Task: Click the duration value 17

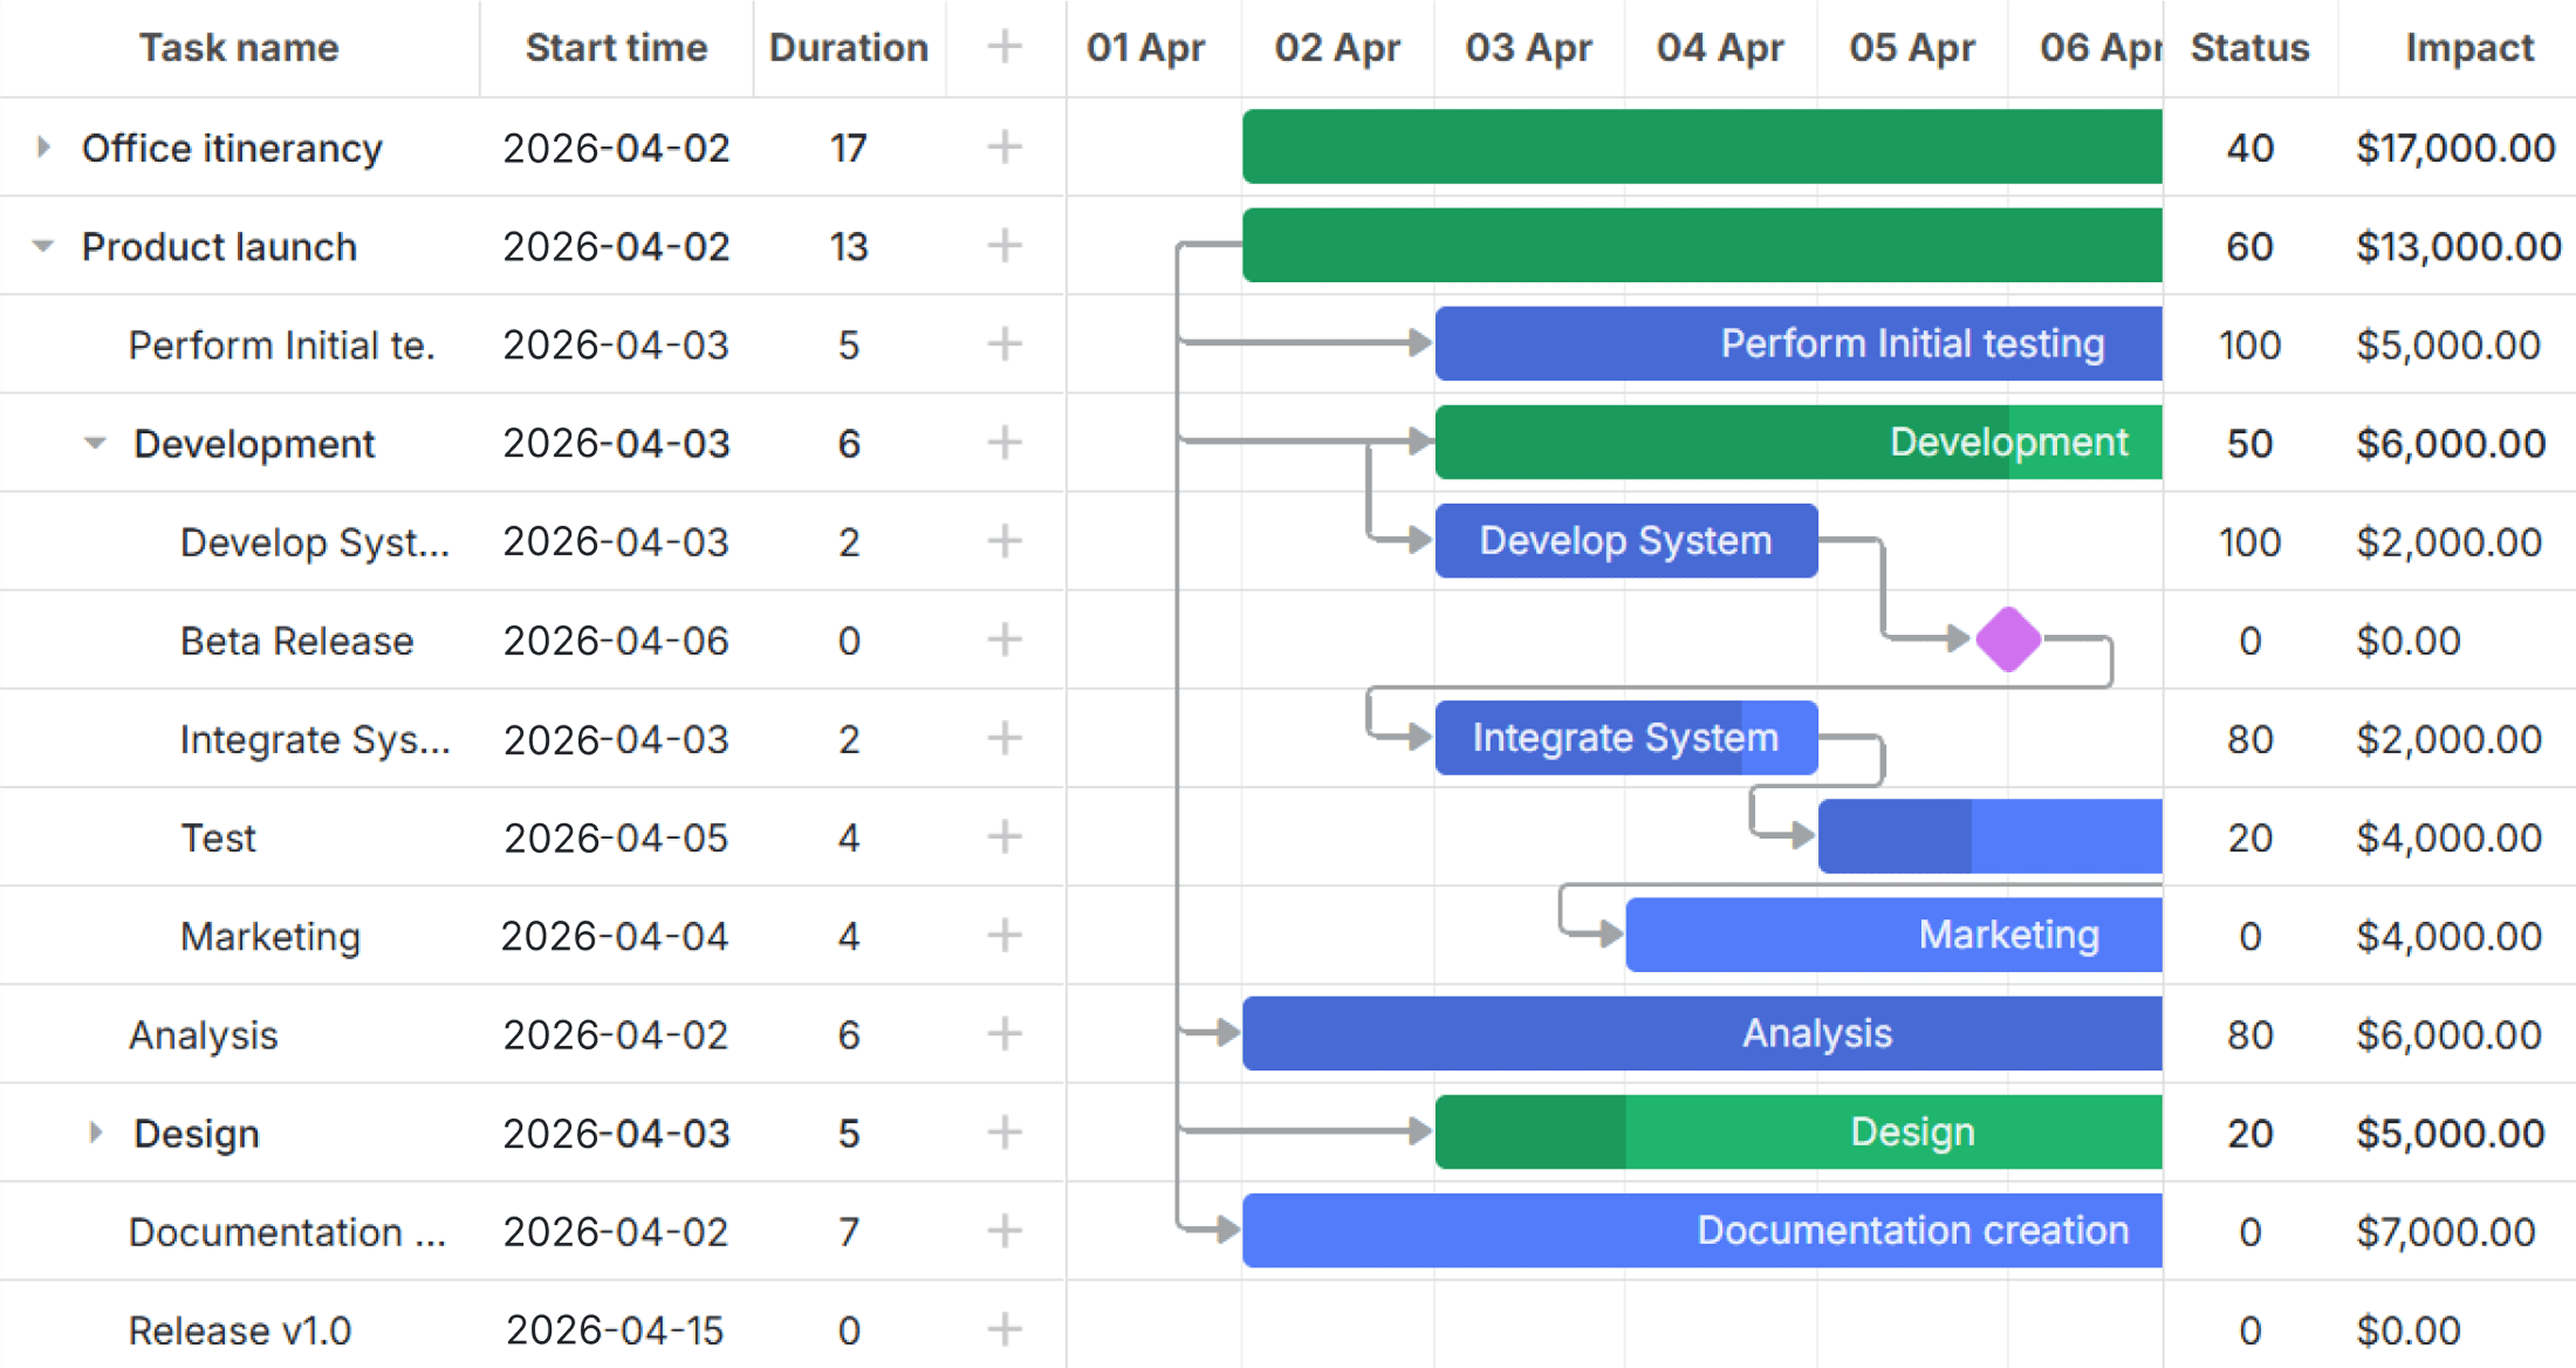Action: (x=848, y=148)
